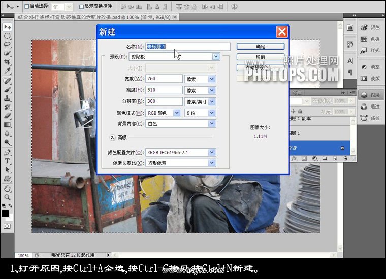386x279 pixels.
Task: Enable the 自动选择 (Auto-Select) checkbox
Action: pyautogui.click(x=26, y=7)
